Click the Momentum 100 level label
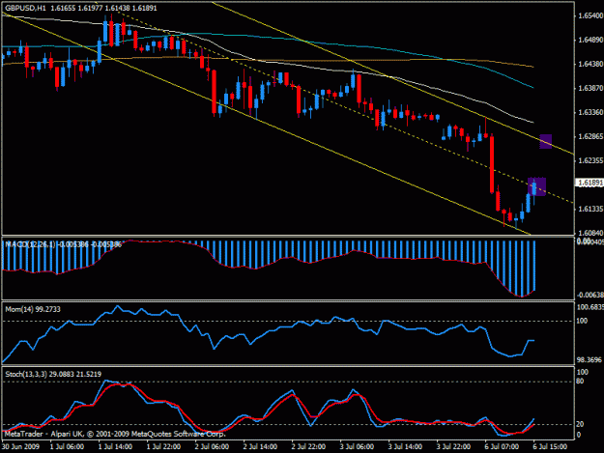Image resolution: width=604 pixels, height=453 pixels. tap(582, 321)
